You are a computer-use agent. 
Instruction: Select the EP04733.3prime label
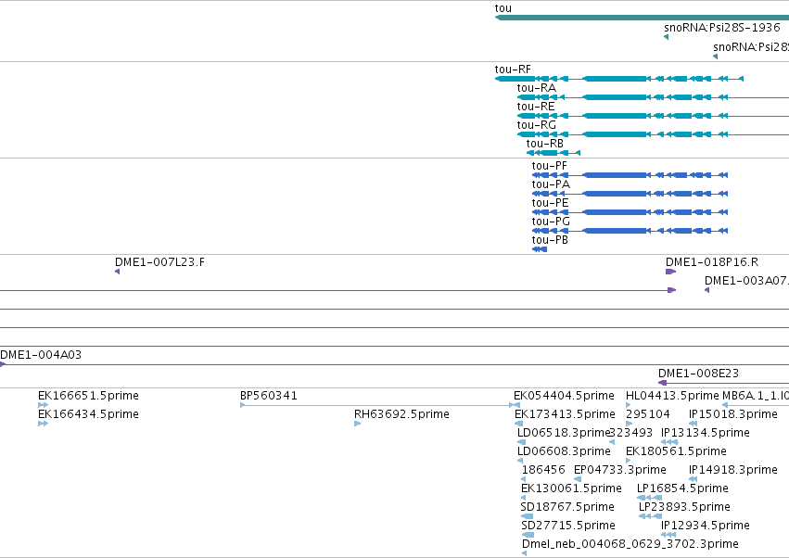(620, 471)
